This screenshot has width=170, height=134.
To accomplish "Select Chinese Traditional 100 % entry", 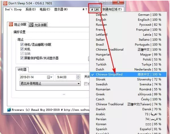I will point(128,49).
